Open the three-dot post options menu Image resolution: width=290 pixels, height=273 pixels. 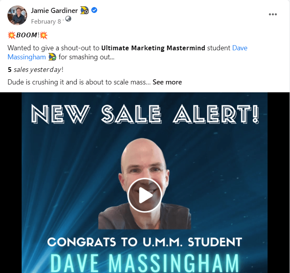pos(273,15)
